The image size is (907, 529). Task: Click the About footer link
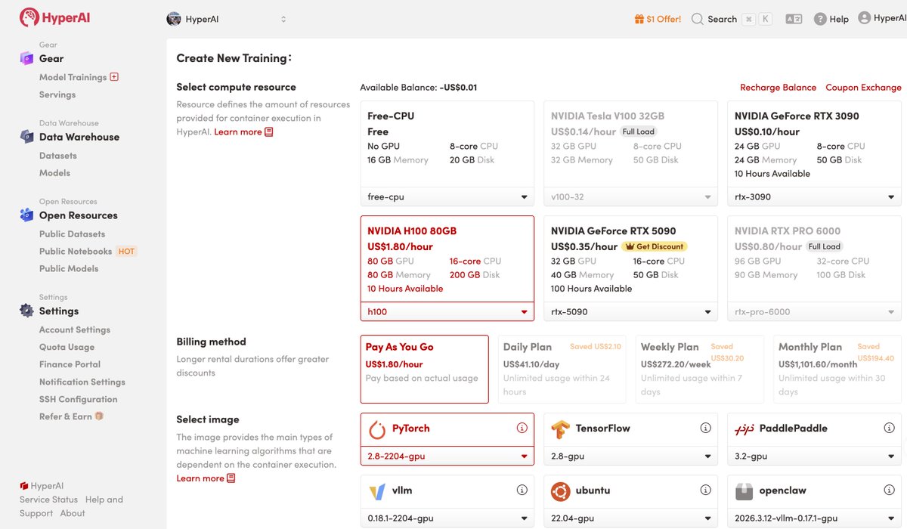(73, 513)
